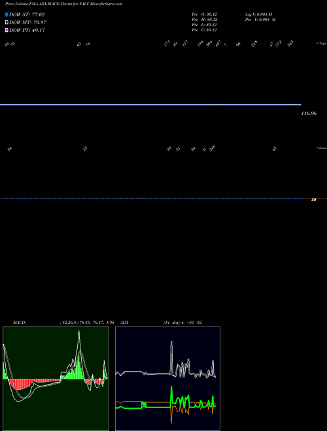This screenshot has height=431, width=327.
Task: Click the 'Avg V: 0.001 M' volume text
Action: tap(259, 14)
